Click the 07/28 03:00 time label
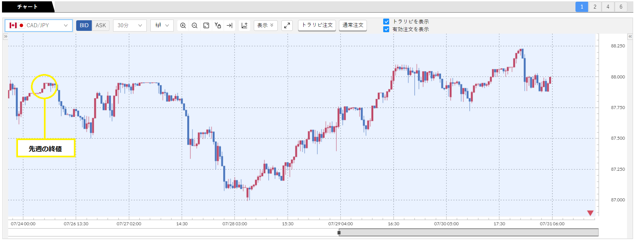This screenshot has width=637, height=242. [x=235, y=224]
